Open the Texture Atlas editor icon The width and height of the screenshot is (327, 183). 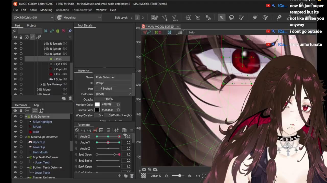tap(155, 18)
